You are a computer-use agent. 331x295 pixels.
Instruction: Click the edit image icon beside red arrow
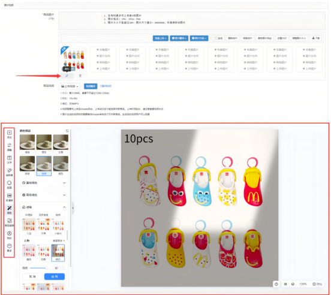(67, 76)
